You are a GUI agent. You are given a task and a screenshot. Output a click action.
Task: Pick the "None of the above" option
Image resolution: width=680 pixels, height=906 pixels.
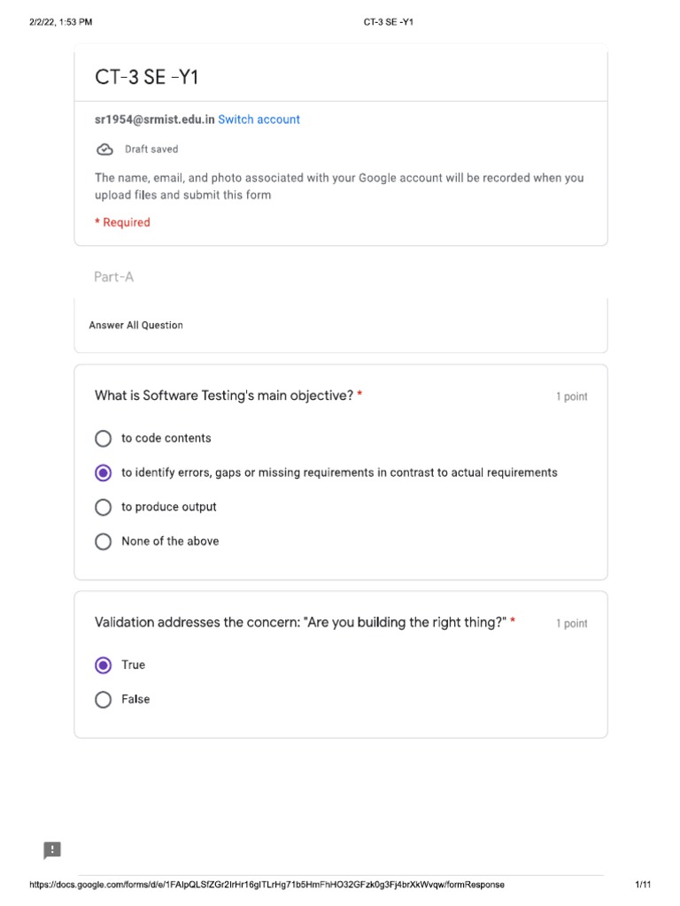[104, 541]
